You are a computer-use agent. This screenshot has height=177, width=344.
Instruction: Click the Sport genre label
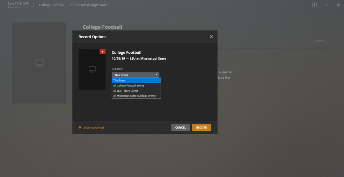tap(319, 41)
